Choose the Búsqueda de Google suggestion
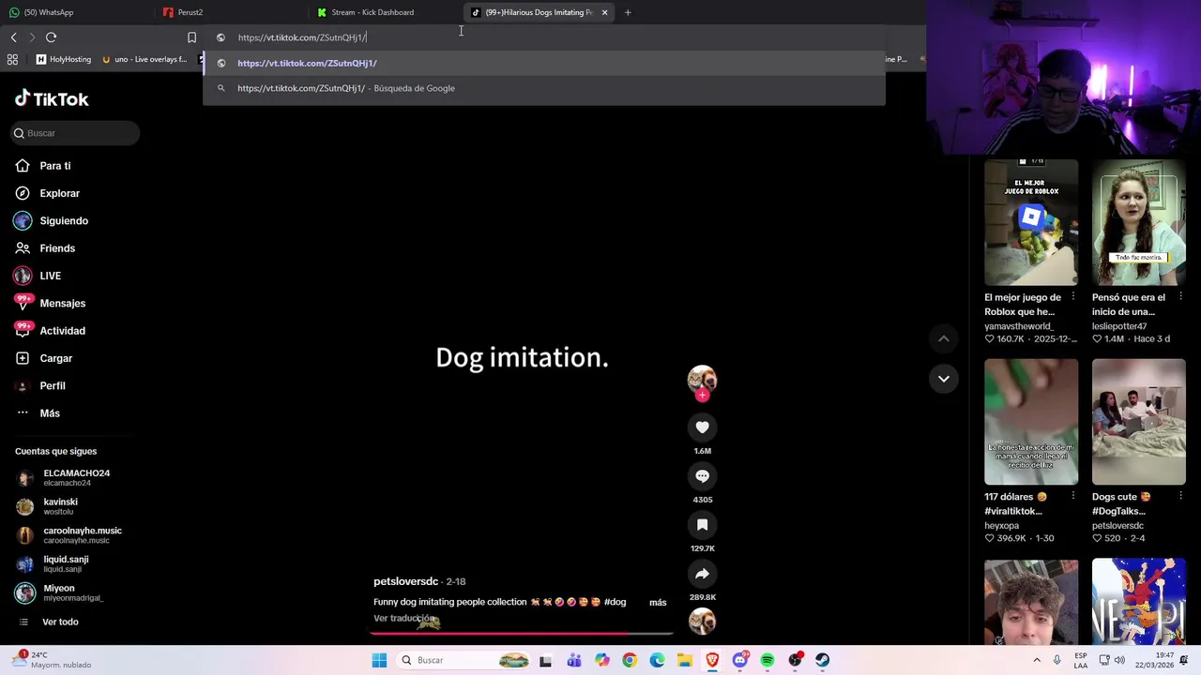The width and height of the screenshot is (1201, 675). click(x=544, y=88)
